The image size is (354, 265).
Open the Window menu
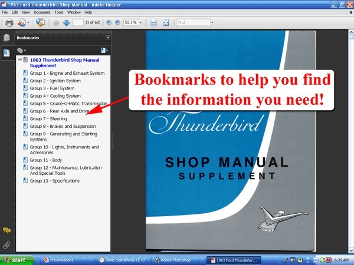(74, 12)
